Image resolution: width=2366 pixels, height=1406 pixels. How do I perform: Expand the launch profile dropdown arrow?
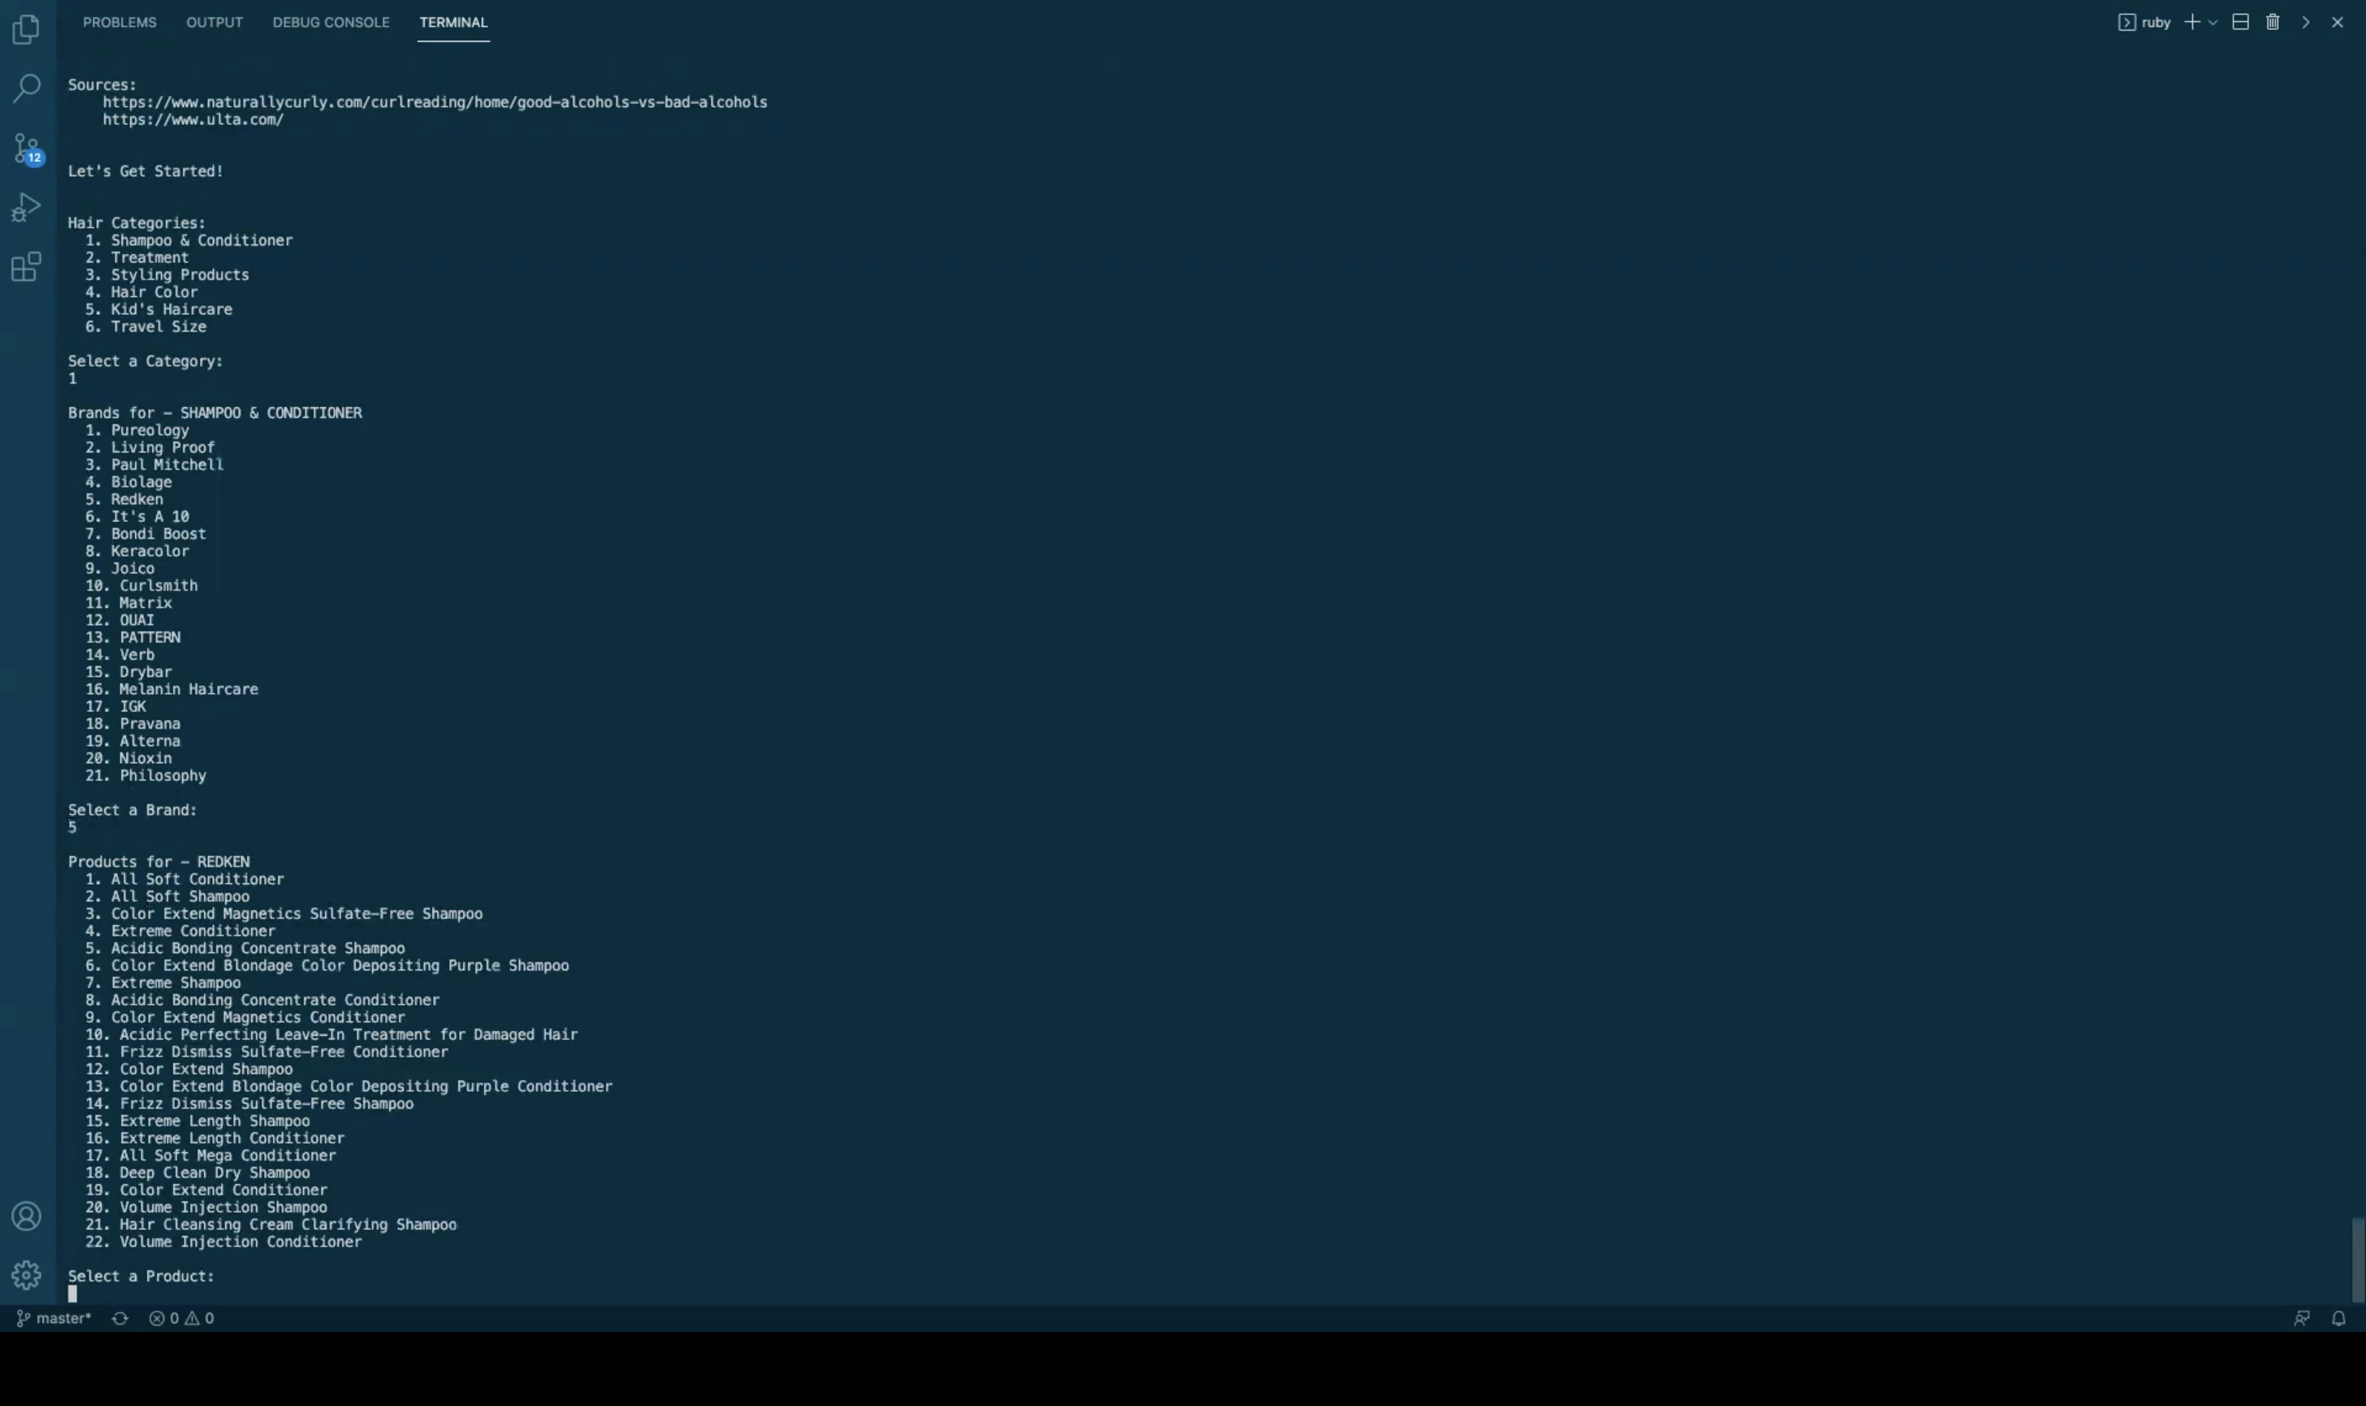pyautogui.click(x=2212, y=22)
